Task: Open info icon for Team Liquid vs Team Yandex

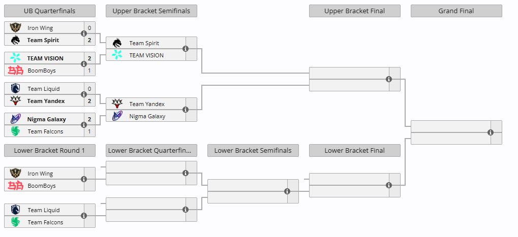Action: point(84,94)
